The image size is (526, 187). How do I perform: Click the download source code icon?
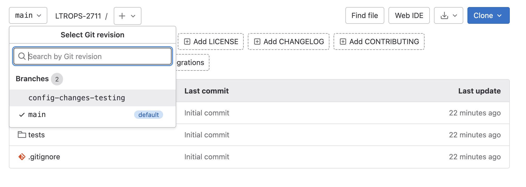[444, 16]
